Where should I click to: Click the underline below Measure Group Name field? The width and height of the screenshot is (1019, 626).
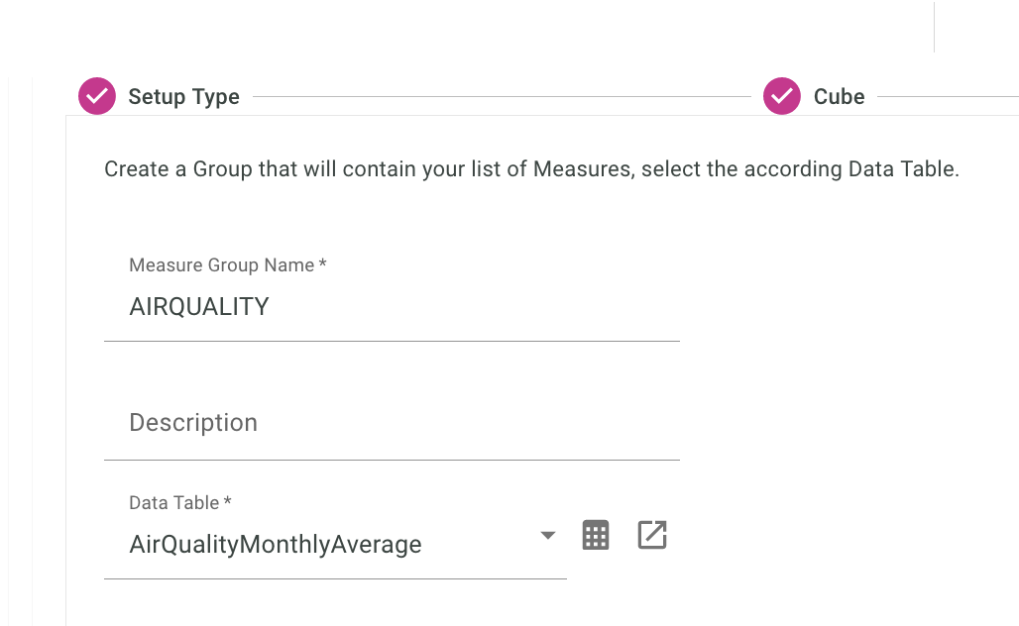[392, 341]
